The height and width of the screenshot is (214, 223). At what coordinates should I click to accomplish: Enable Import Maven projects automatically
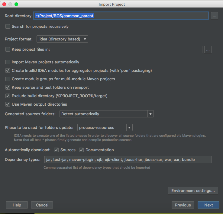8,62
